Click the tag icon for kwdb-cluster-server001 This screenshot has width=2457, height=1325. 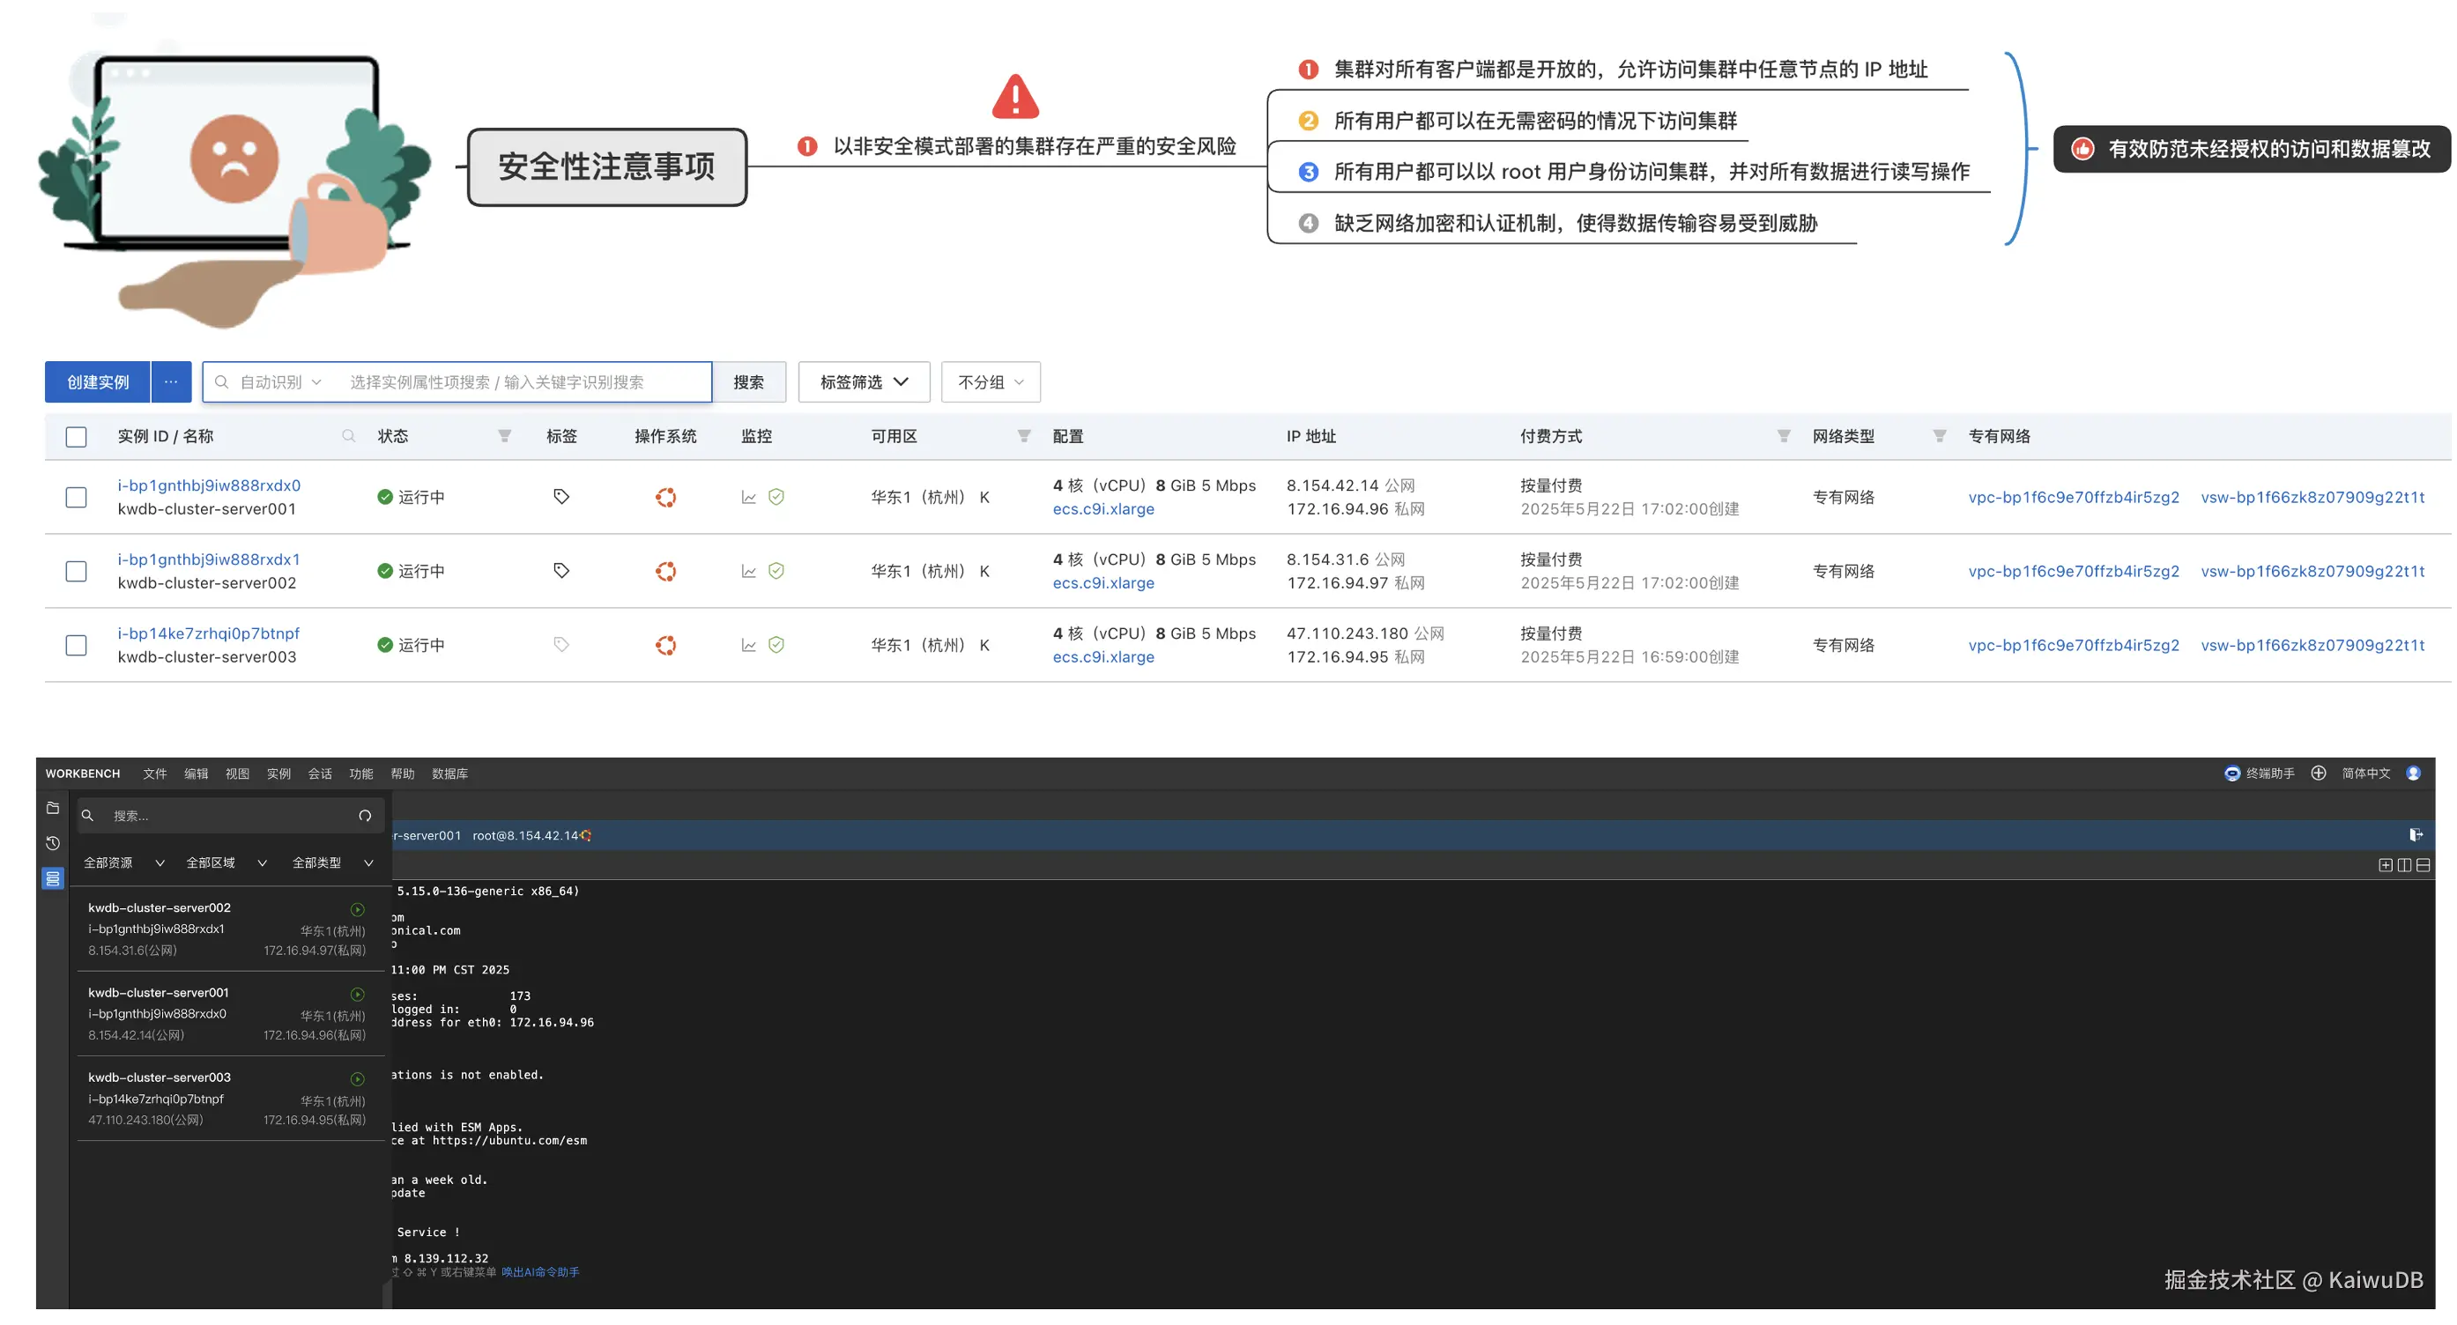[x=560, y=497]
